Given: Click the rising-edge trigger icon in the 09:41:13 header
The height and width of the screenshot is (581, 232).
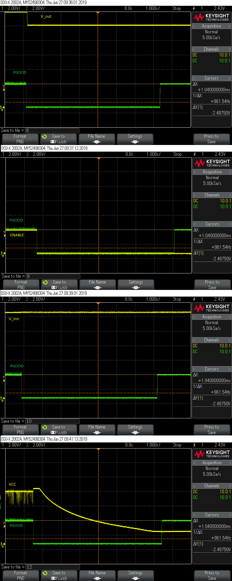Looking at the screenshot, I should coord(195,445).
